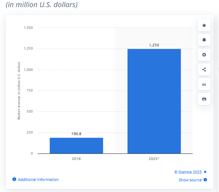219x192 pixels.
Task: Click the print icon
Action: pyautogui.click(x=204, y=99)
